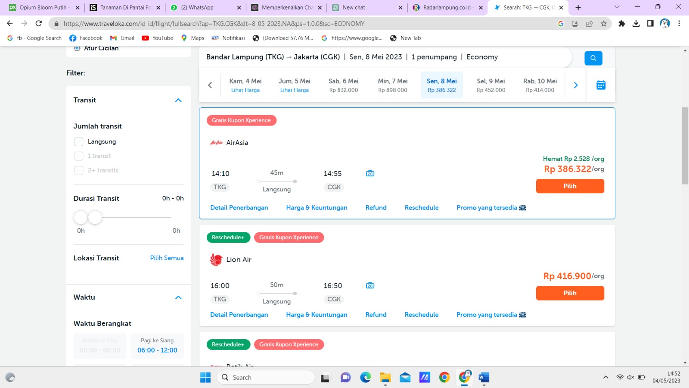Open Chrome side panel icon
The width and height of the screenshot is (689, 388).
tap(650, 24)
